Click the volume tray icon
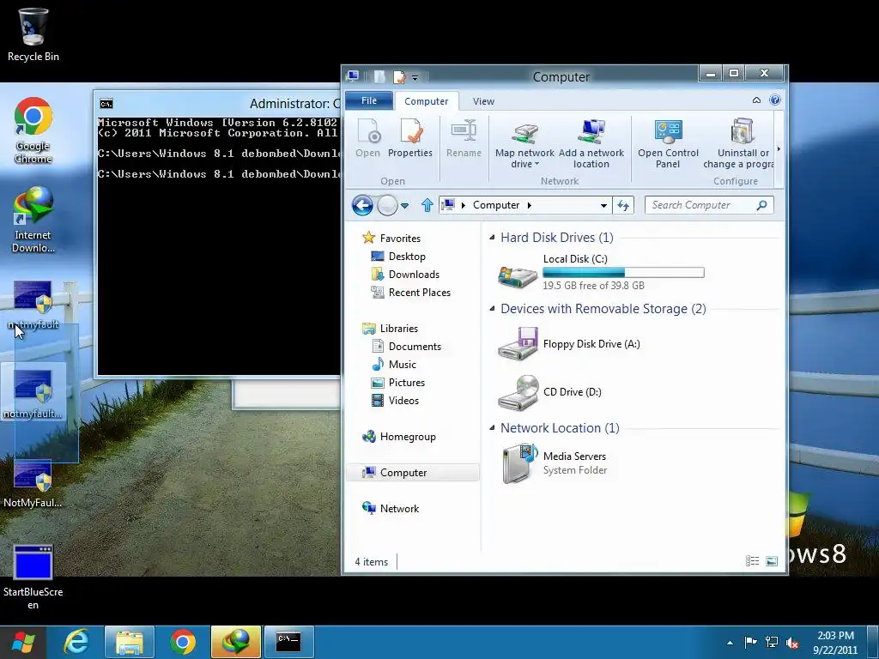Image resolution: width=879 pixels, height=659 pixels. (x=792, y=643)
